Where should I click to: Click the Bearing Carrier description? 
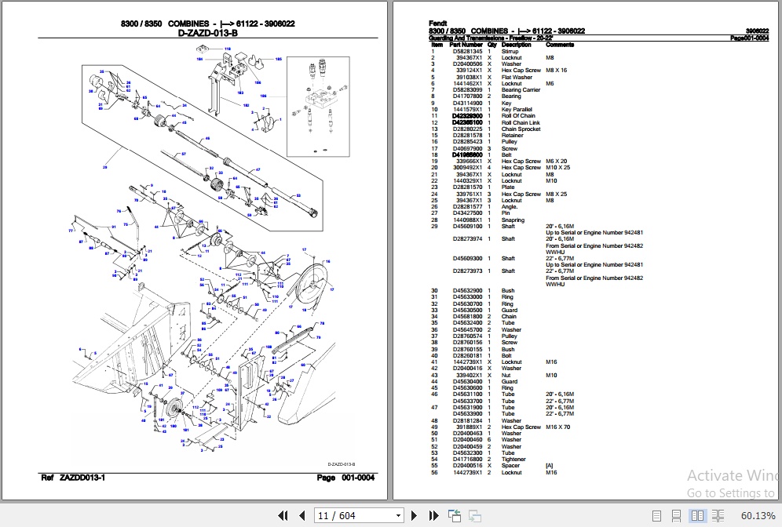click(521, 90)
